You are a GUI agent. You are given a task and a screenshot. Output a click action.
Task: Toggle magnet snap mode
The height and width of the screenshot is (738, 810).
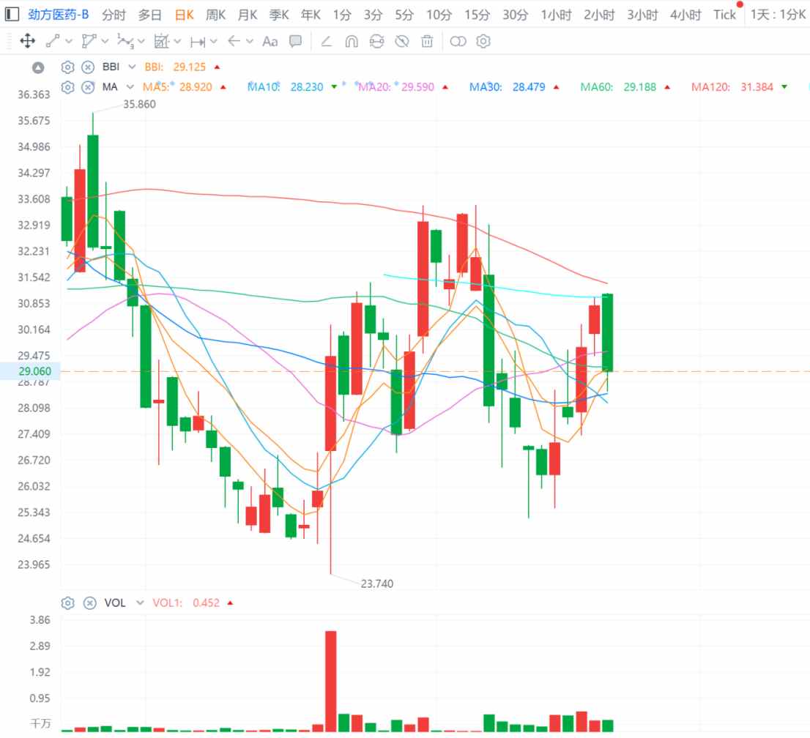click(x=352, y=41)
